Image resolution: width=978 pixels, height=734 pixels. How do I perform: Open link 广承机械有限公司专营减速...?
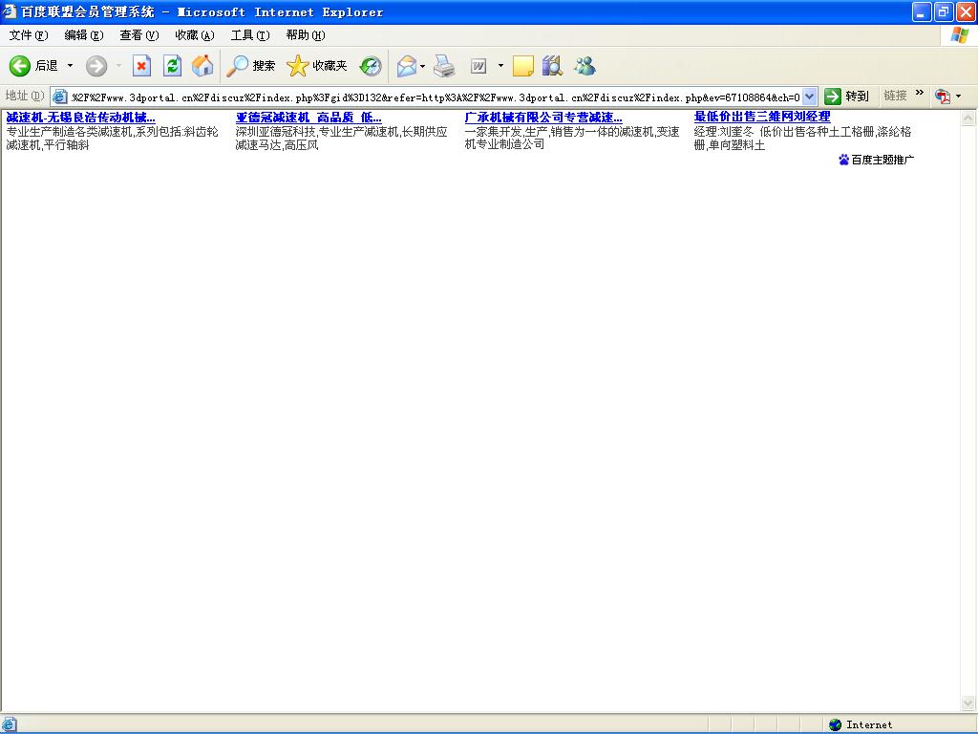tap(543, 117)
